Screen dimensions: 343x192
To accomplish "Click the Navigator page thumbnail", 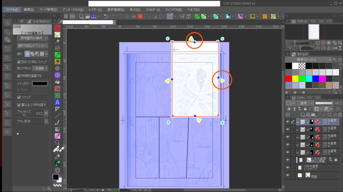I will tap(314, 32).
